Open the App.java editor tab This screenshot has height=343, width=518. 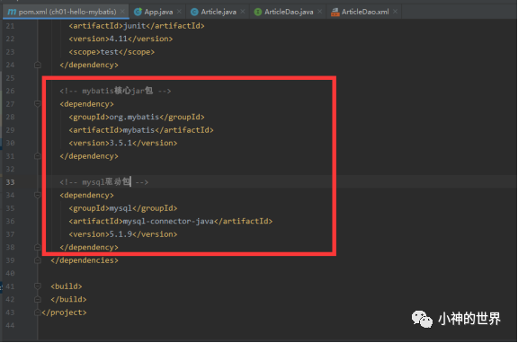[x=158, y=12]
